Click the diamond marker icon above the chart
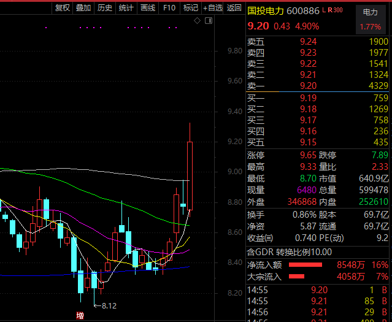The width and height of the screenshot is (392, 322). click(x=198, y=20)
